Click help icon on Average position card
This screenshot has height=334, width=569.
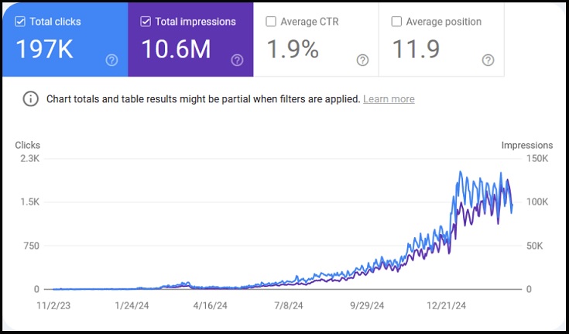coord(488,60)
